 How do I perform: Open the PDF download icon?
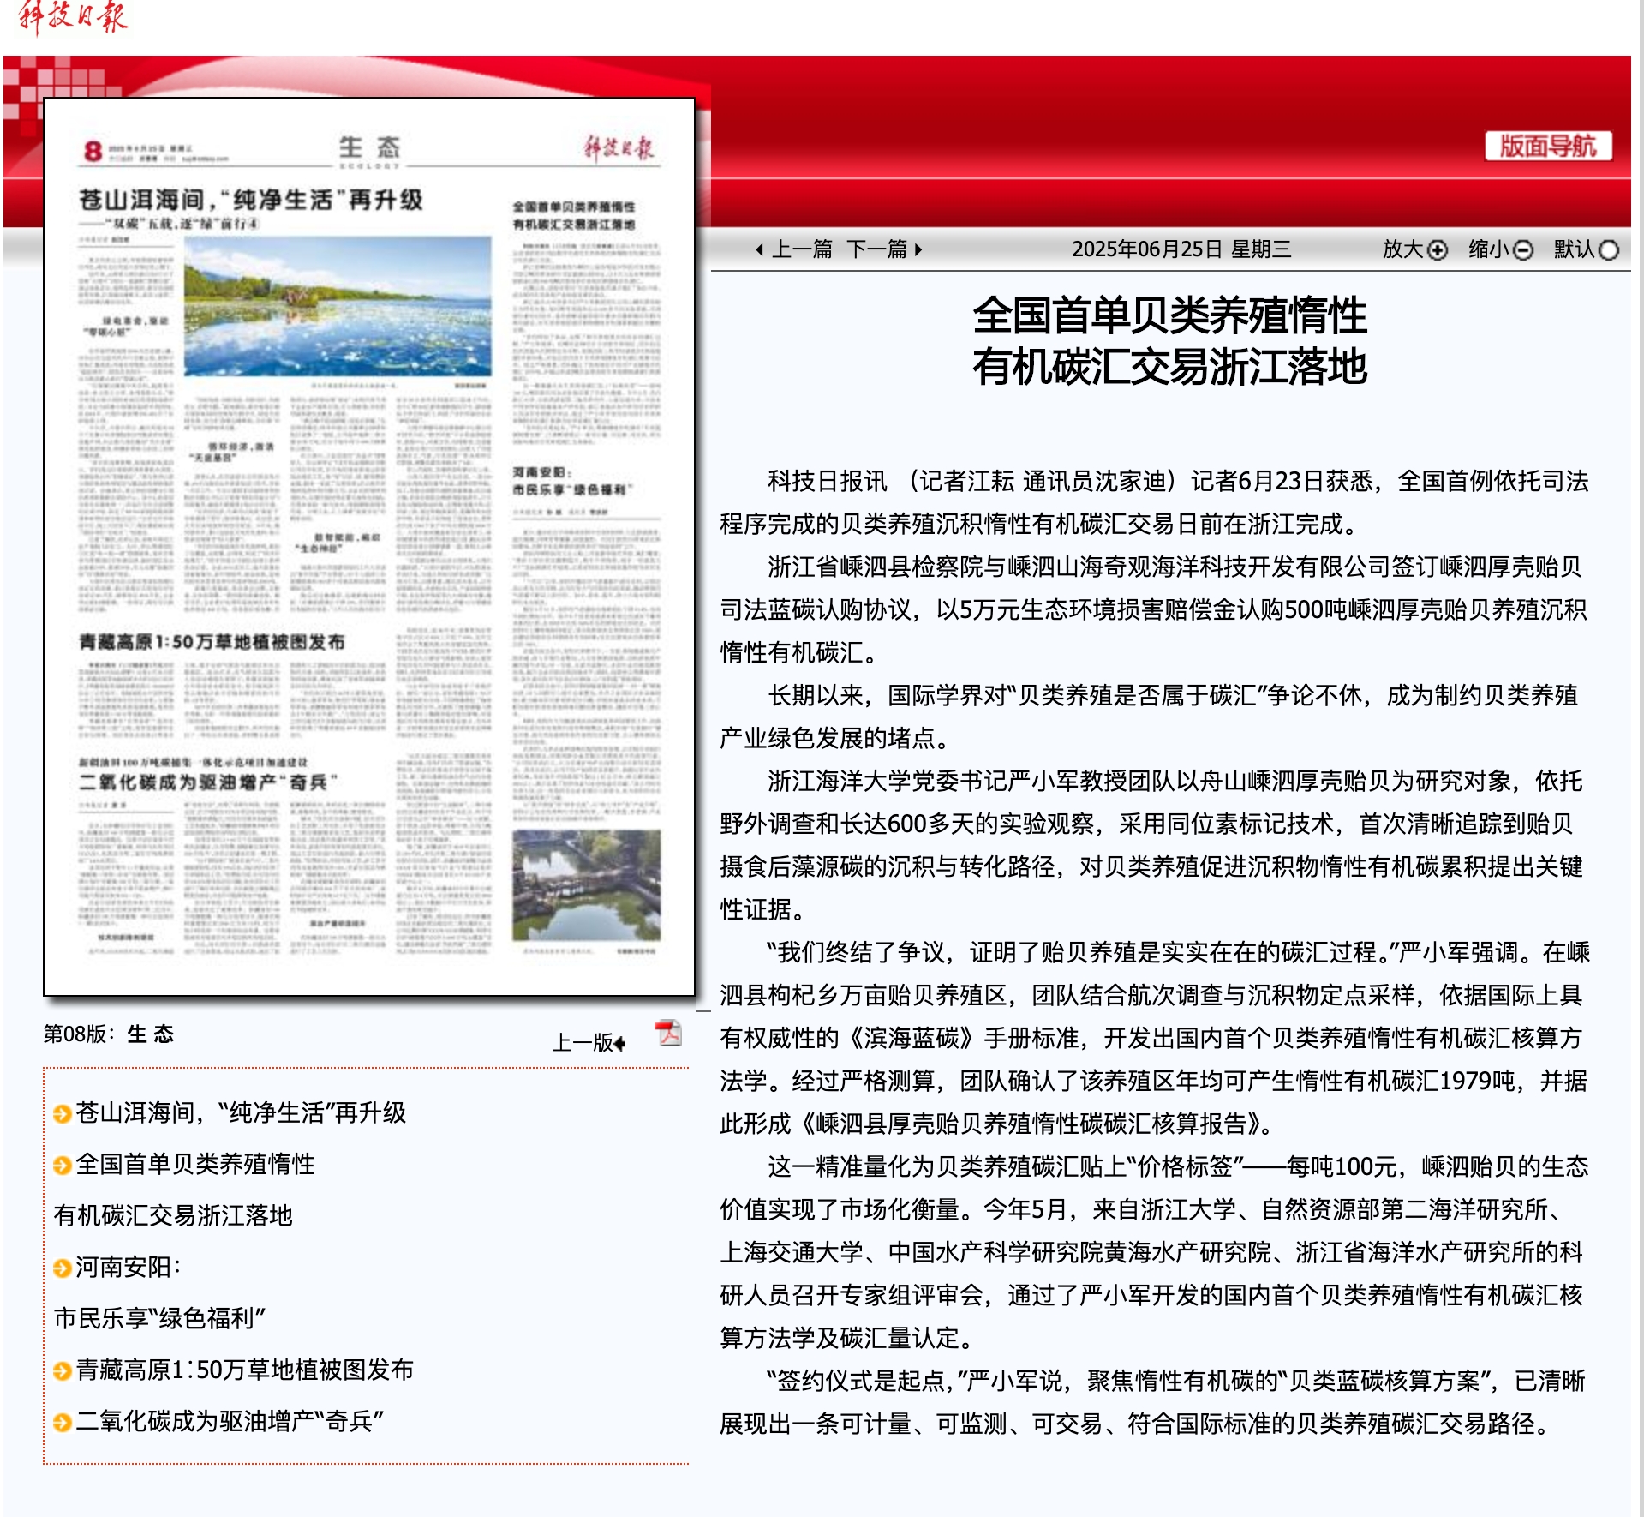668,1034
